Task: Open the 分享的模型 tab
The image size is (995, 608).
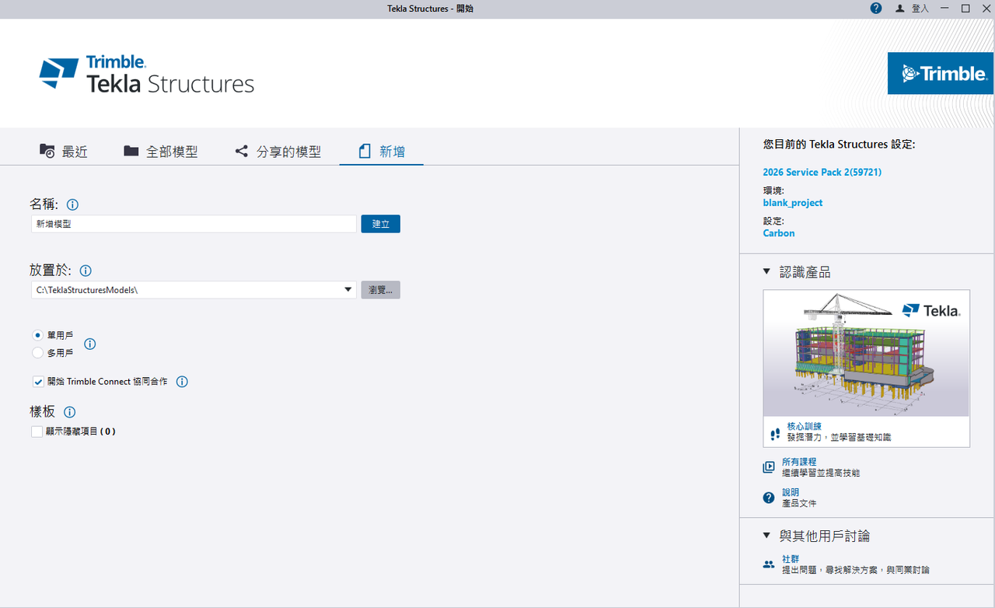Action: point(278,152)
